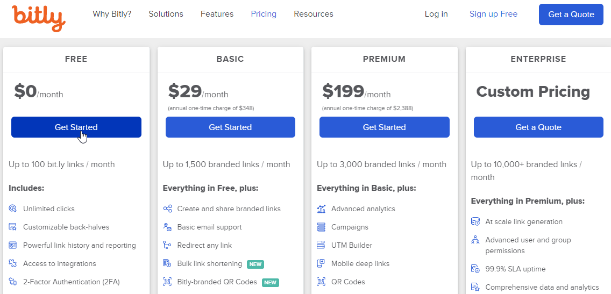The height and width of the screenshot is (294, 611).
Task: Open the Resources menu
Action: pyautogui.click(x=314, y=14)
